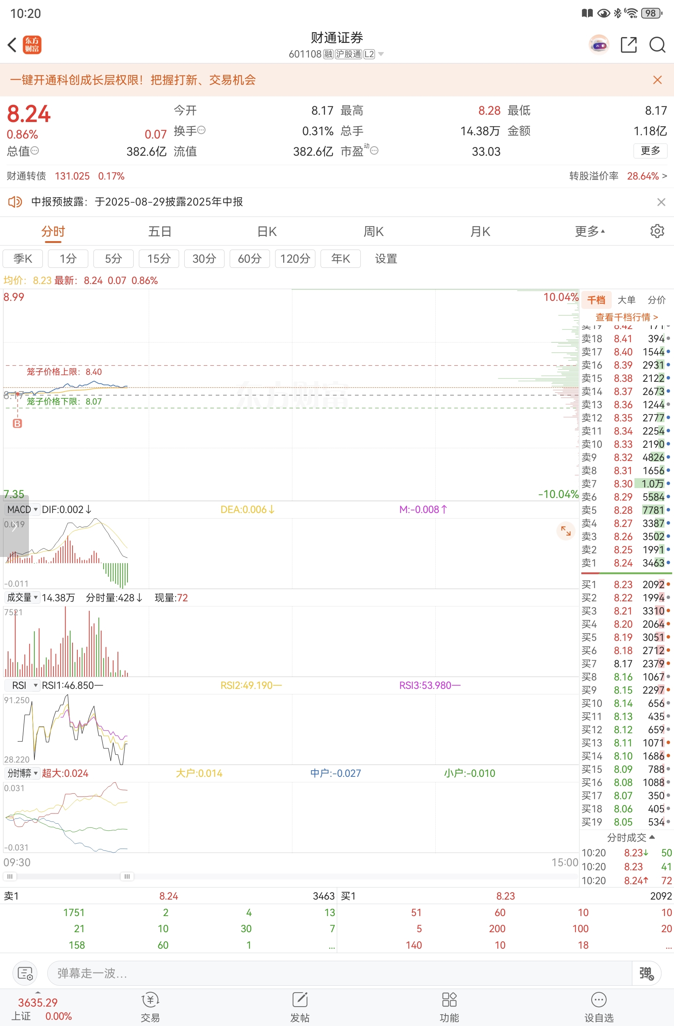Choose the 60分 period button

tap(250, 259)
